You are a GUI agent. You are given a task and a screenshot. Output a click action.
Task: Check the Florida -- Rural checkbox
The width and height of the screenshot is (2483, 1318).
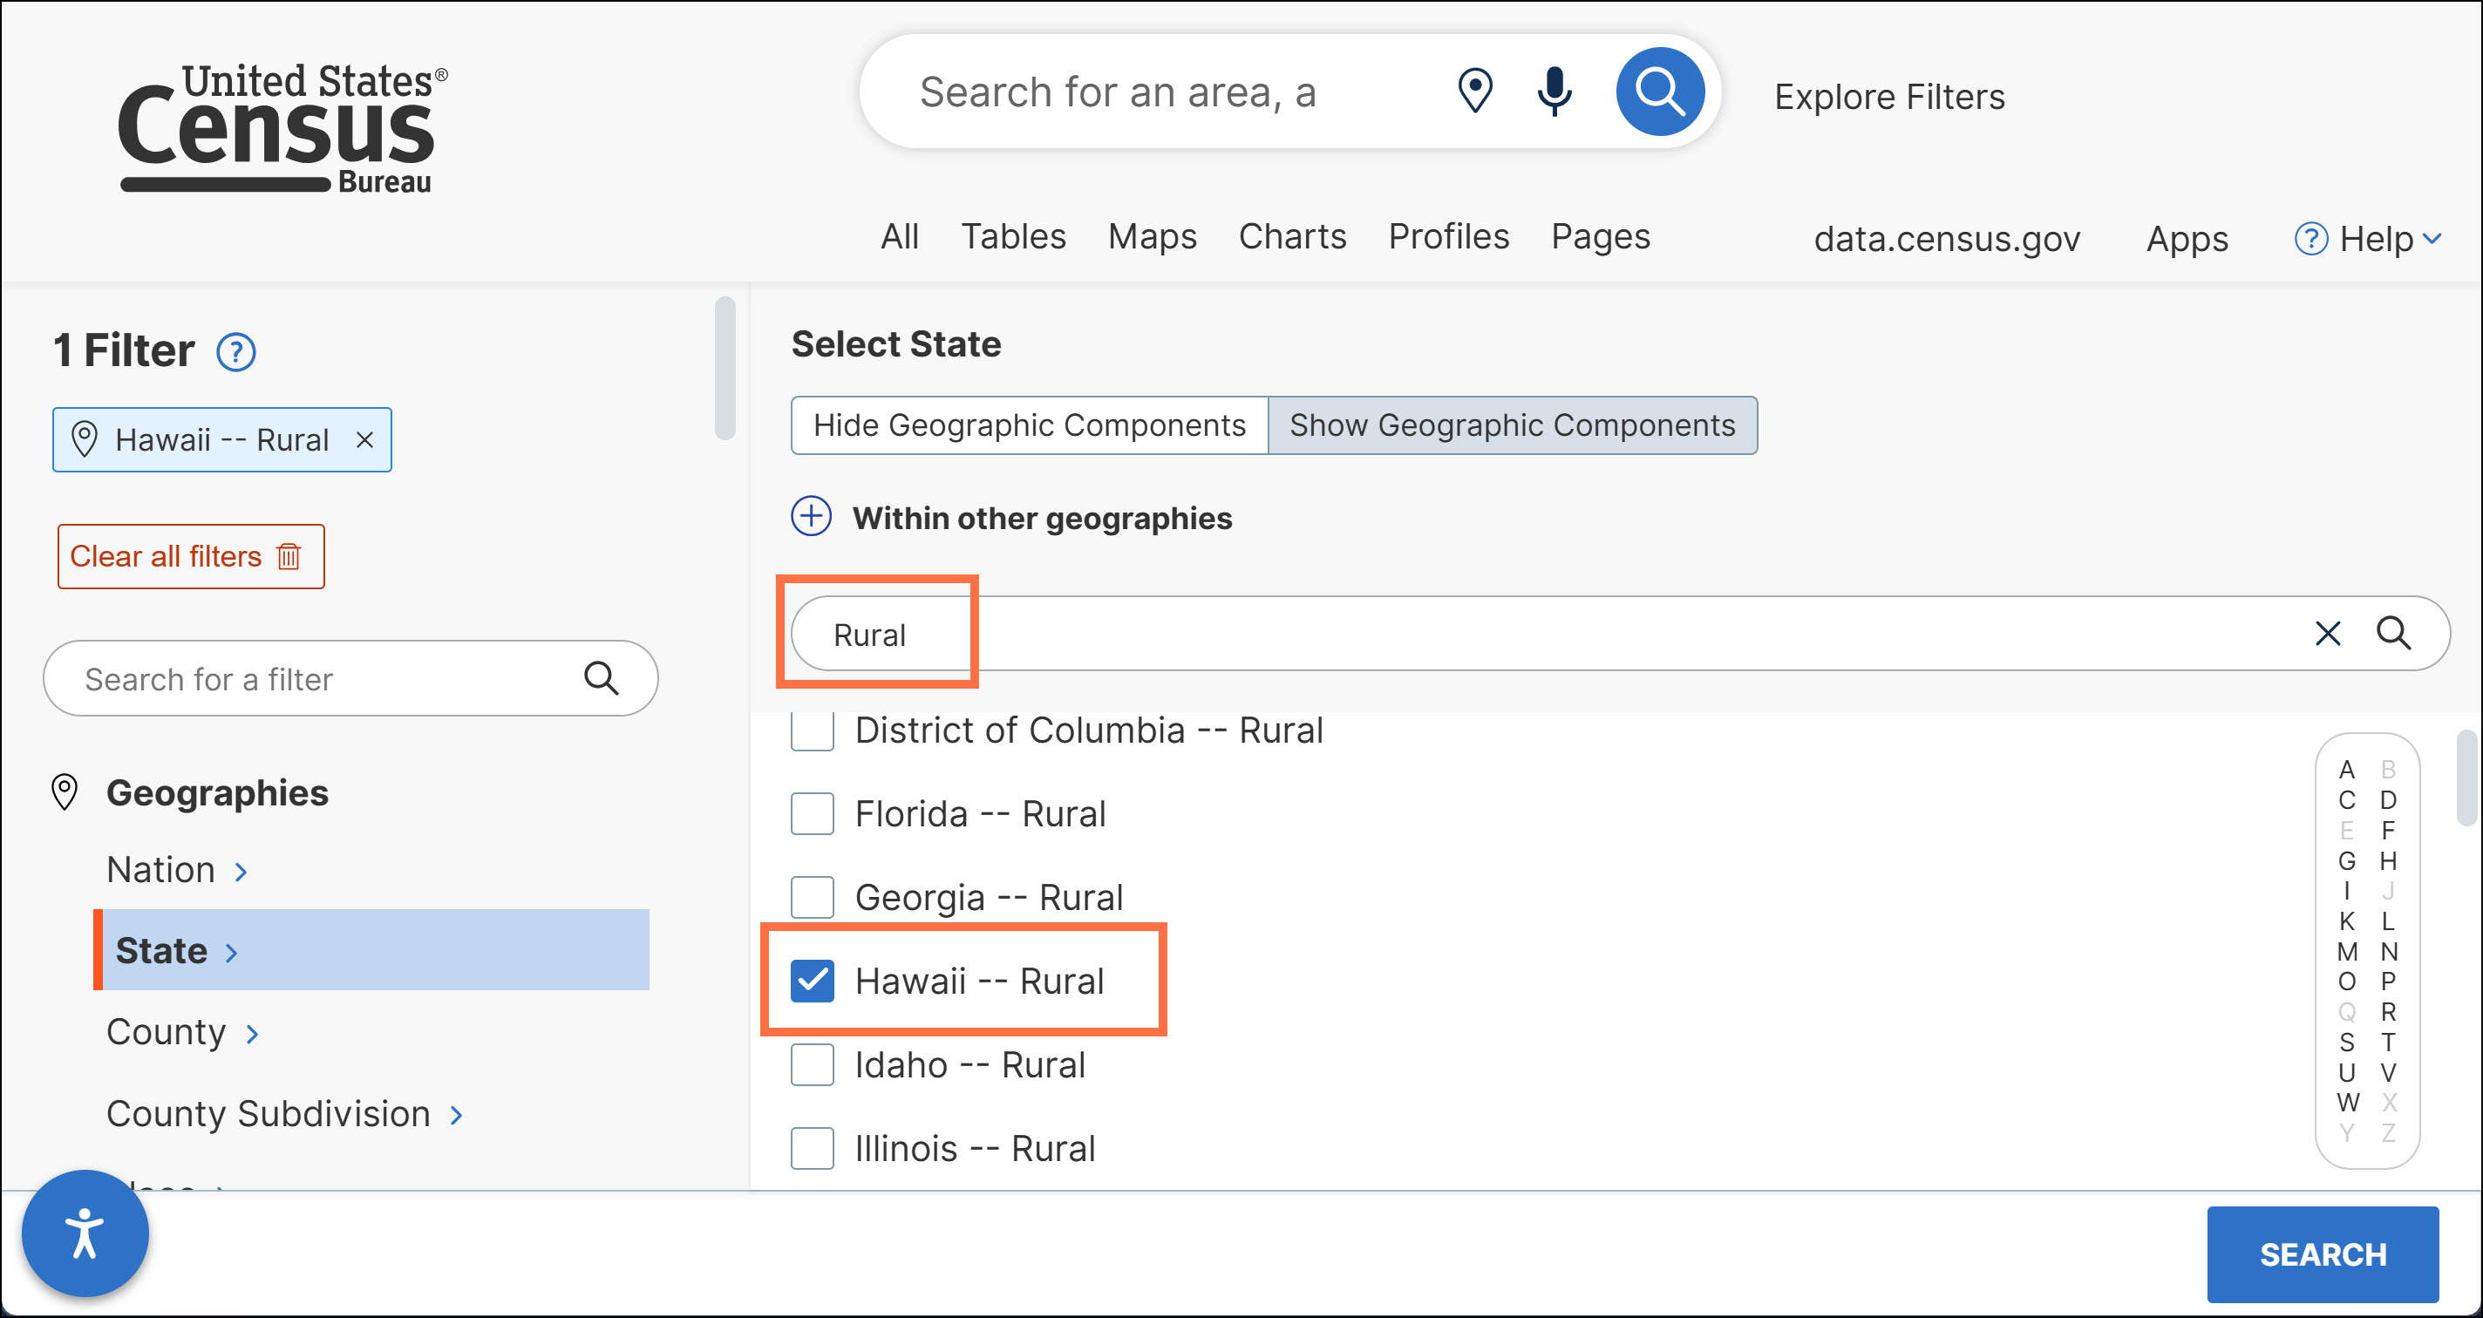click(812, 814)
